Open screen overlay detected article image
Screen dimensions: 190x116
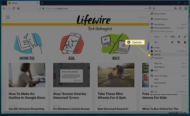click(72, 75)
